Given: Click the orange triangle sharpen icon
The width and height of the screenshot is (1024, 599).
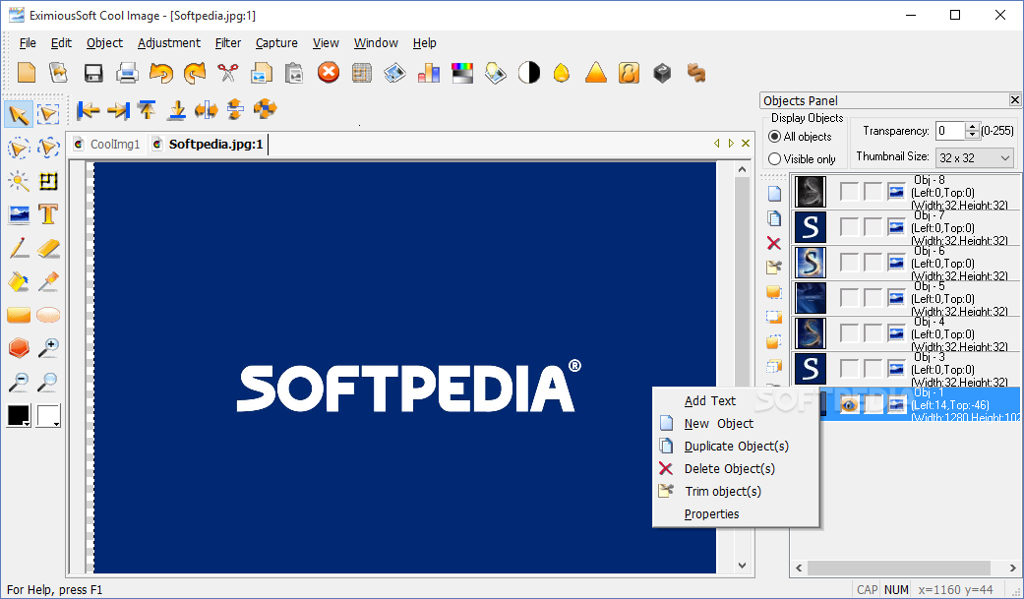Looking at the screenshot, I should click(595, 73).
